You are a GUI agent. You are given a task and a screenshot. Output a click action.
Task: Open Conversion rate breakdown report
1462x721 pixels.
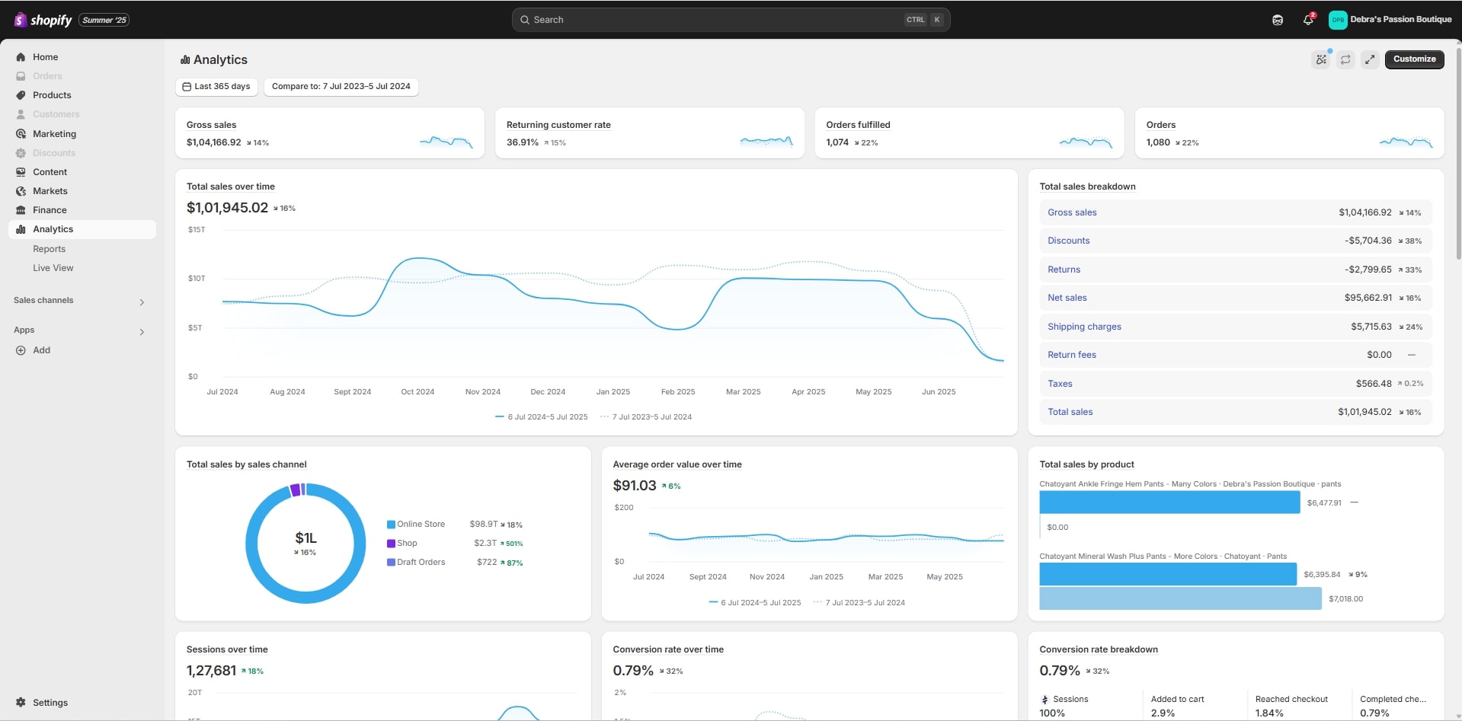tap(1098, 649)
